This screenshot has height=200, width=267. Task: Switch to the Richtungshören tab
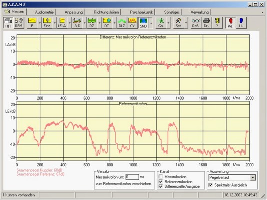point(106,12)
